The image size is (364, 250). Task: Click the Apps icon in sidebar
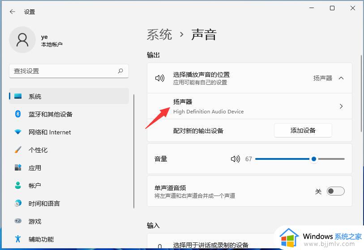(x=18, y=167)
